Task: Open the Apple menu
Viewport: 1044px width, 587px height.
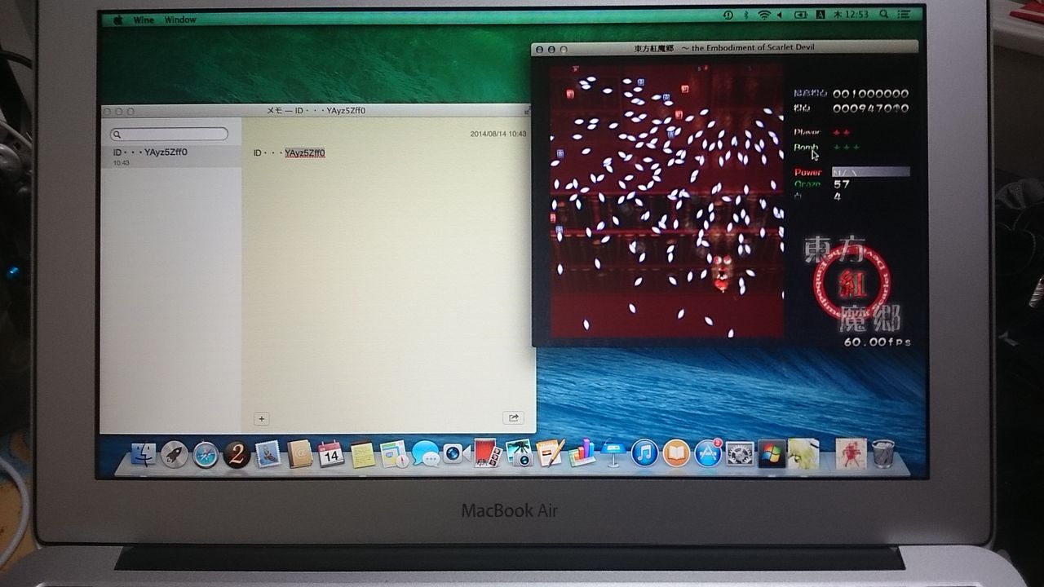Action: pos(117,20)
